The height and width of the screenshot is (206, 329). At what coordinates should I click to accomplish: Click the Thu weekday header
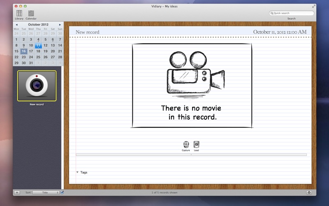pyautogui.click(x=38, y=29)
